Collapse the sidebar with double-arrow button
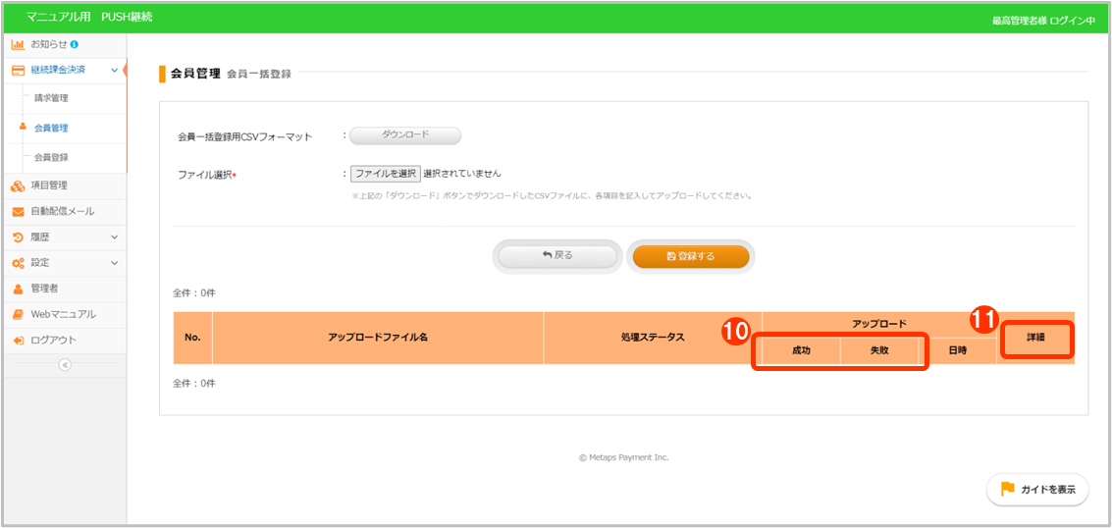The width and height of the screenshot is (1112, 528). pyautogui.click(x=65, y=365)
